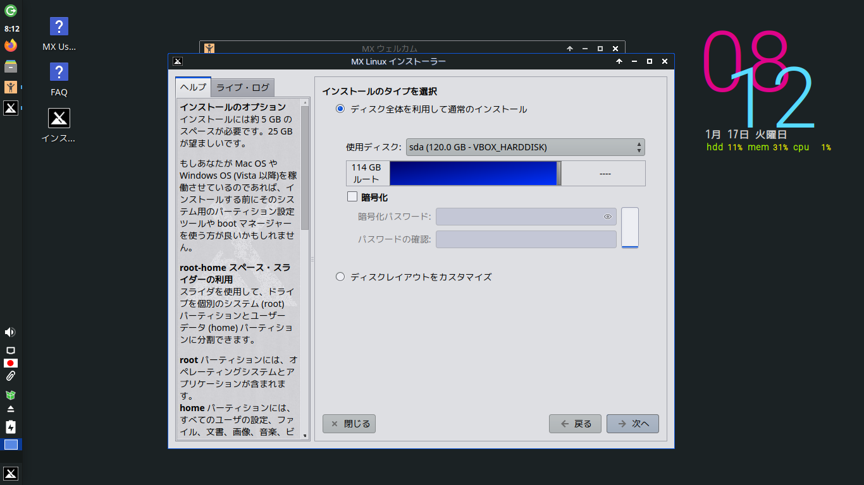Viewport: 864px width, 485px height.
Task: Click the green logout icon in panel
Action: pos(11,10)
